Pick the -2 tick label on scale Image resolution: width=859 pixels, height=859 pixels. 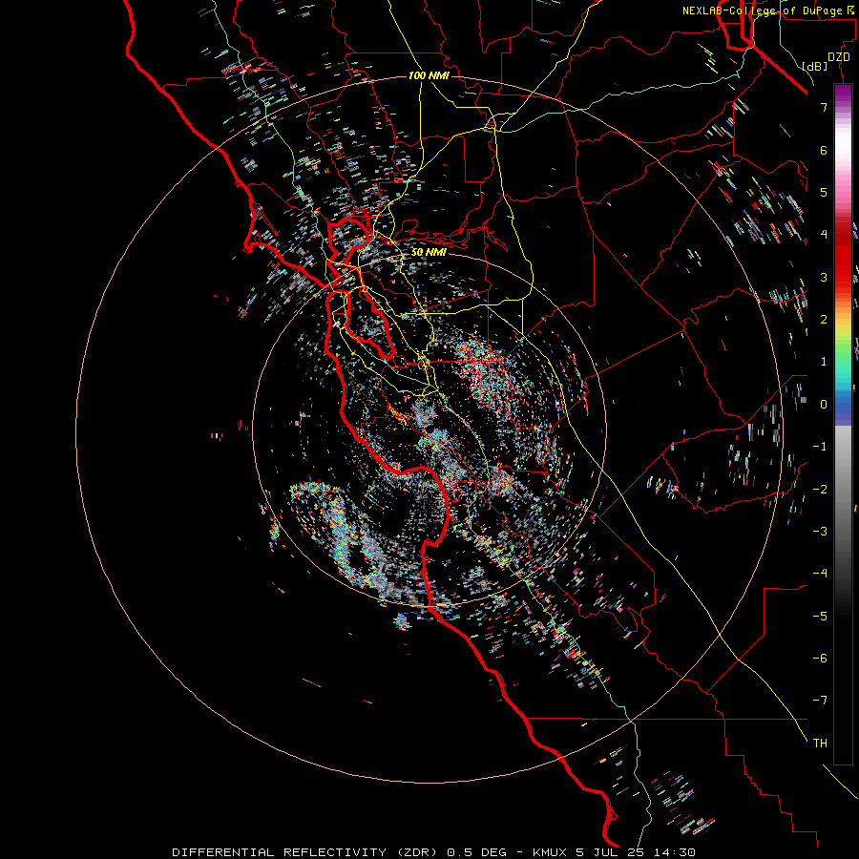tap(820, 490)
